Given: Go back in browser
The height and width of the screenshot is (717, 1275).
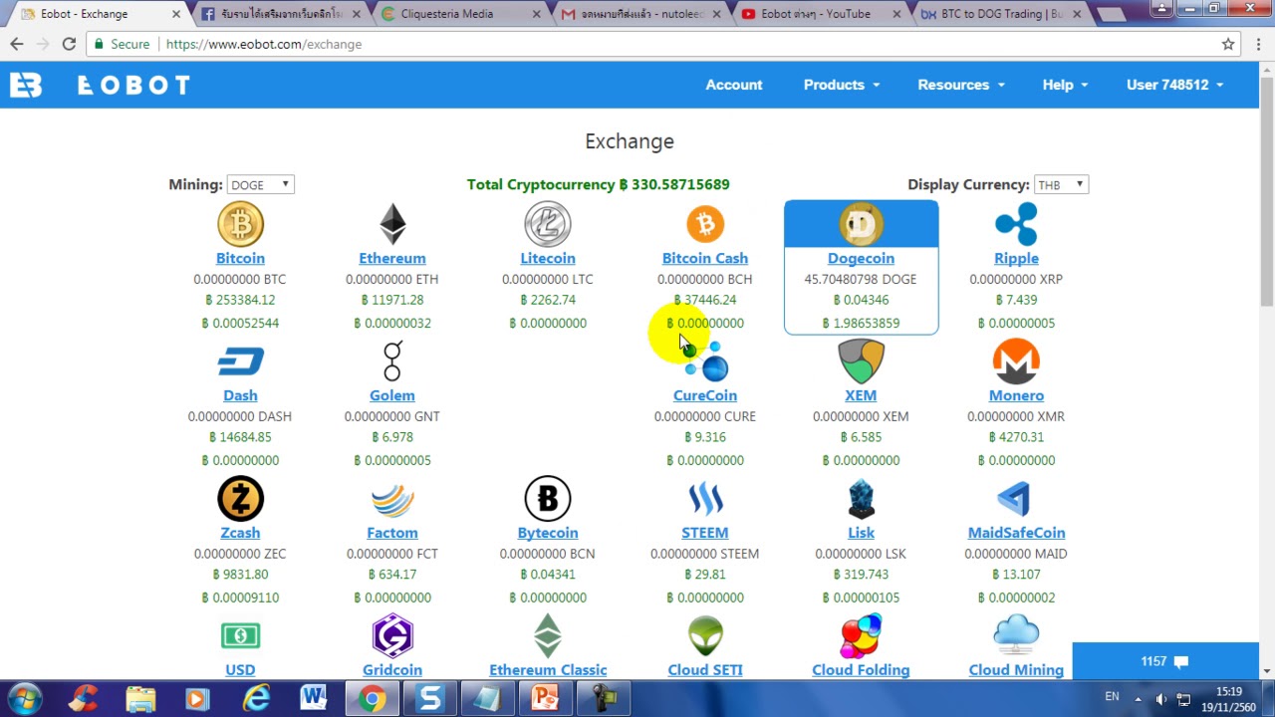Looking at the screenshot, I should tap(17, 44).
